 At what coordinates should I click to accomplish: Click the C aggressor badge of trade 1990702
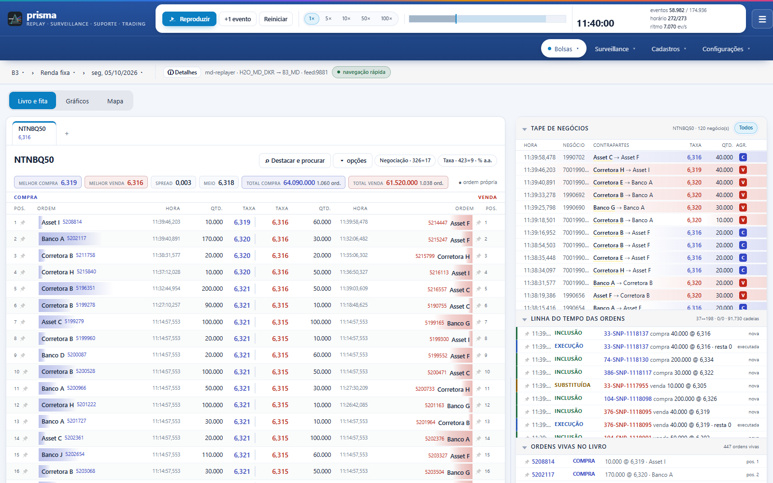pyautogui.click(x=743, y=157)
